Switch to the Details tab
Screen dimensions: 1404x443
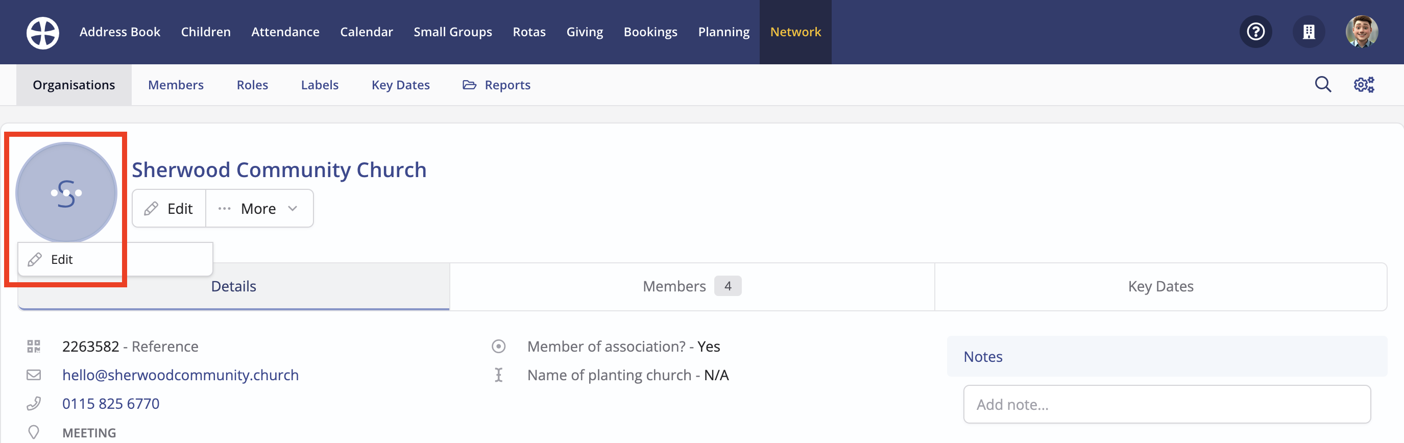point(234,287)
